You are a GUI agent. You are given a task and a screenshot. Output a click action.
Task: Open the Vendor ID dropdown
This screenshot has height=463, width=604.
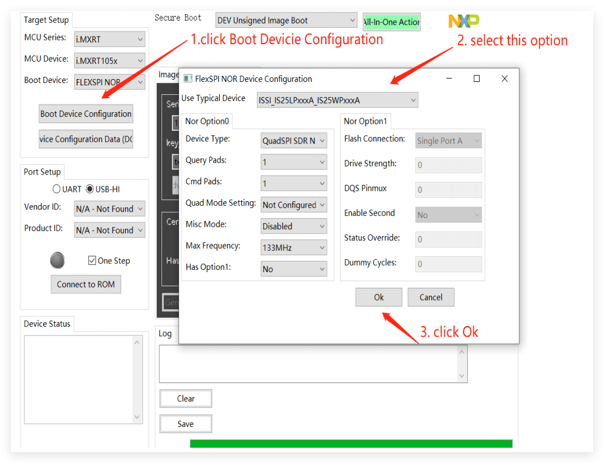pyautogui.click(x=110, y=209)
